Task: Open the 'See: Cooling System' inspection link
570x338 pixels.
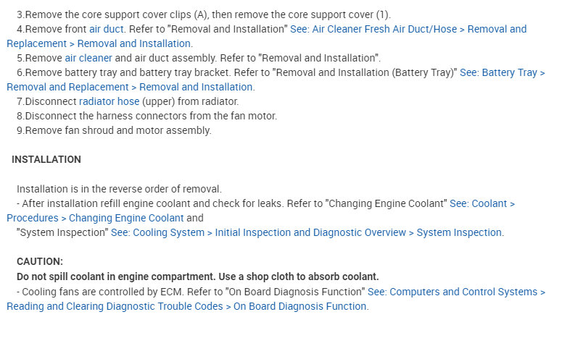Action: 306,232
